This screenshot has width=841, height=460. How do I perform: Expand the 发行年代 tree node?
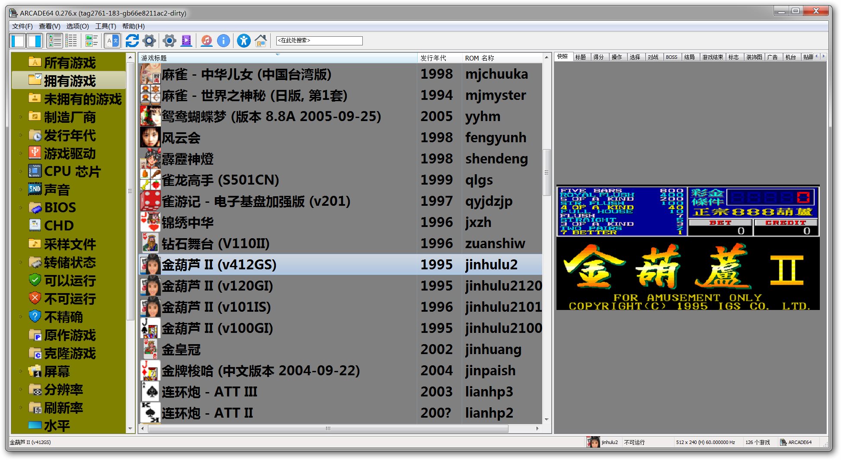(x=20, y=135)
